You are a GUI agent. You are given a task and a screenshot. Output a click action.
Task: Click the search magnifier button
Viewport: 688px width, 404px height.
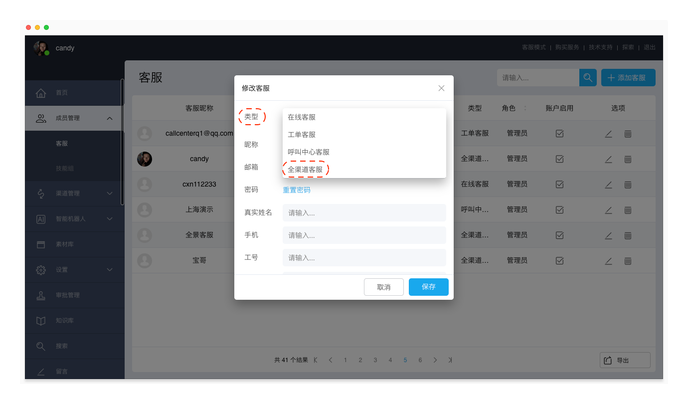point(588,78)
